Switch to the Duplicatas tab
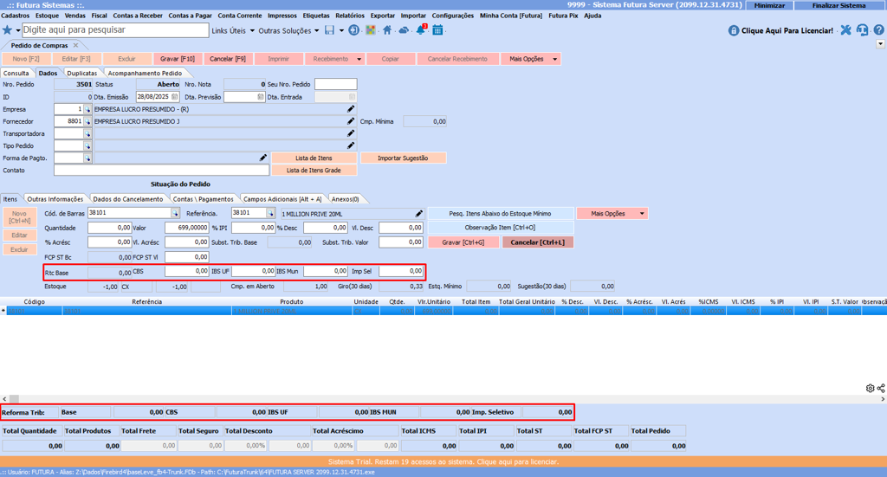 [x=82, y=74]
